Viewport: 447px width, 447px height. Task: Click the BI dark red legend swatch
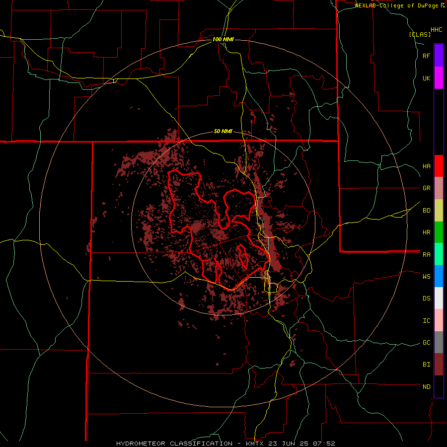[439, 365]
